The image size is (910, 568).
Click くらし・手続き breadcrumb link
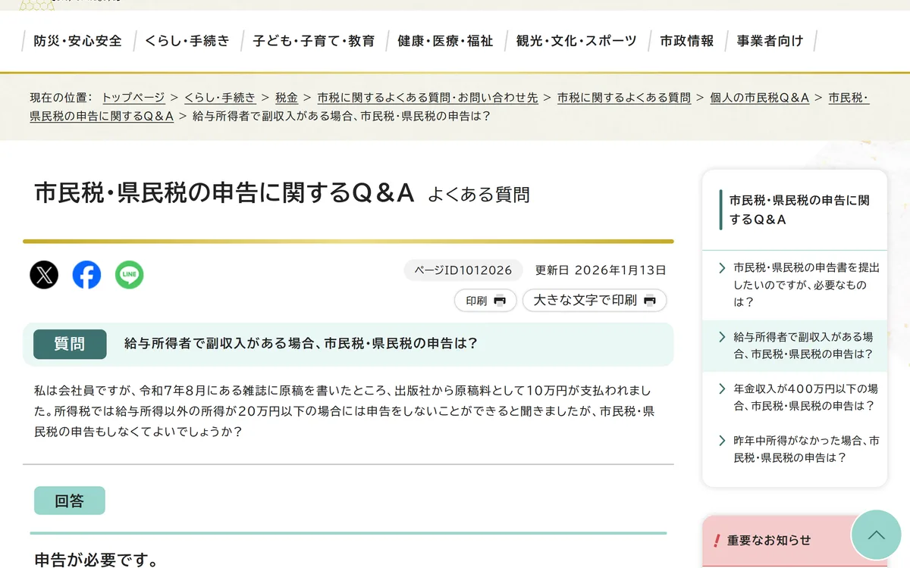[x=220, y=98]
